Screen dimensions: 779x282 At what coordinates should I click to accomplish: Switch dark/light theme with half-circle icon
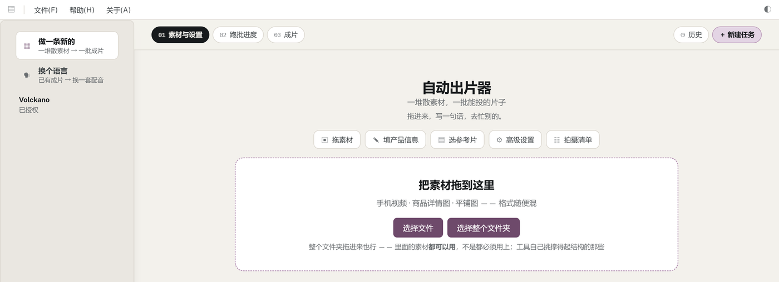[768, 9]
